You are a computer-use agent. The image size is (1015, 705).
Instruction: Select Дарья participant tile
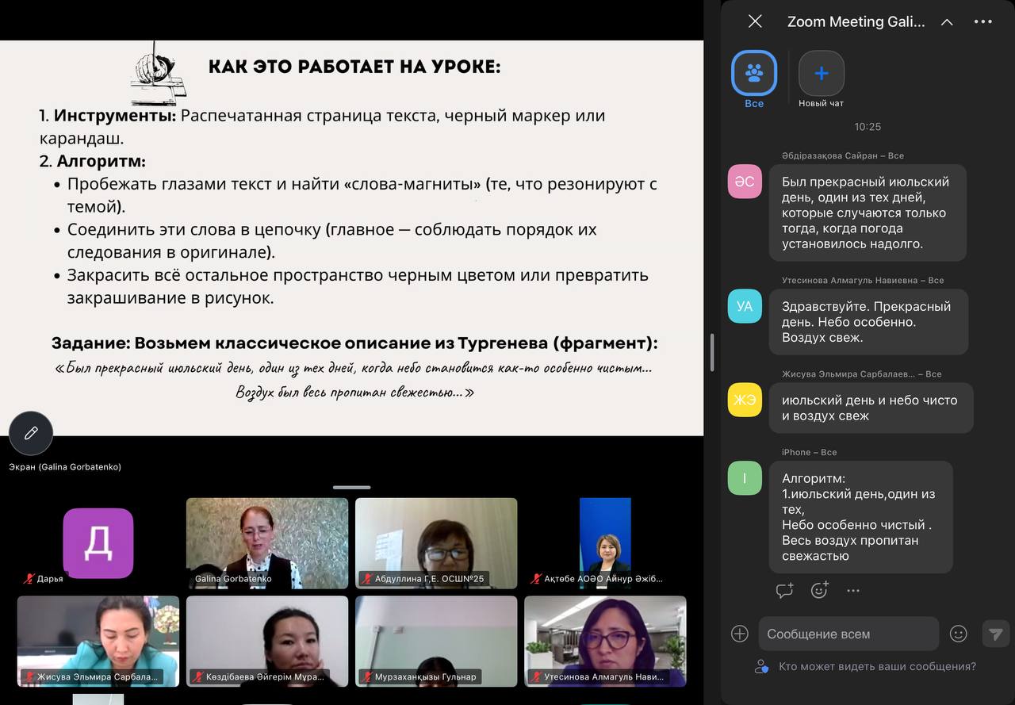(98, 543)
